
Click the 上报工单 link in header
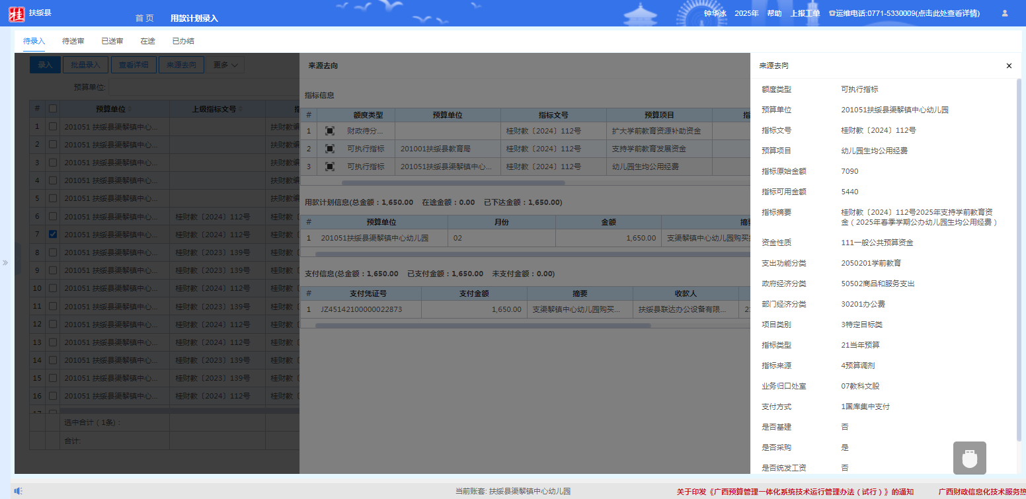click(x=805, y=13)
